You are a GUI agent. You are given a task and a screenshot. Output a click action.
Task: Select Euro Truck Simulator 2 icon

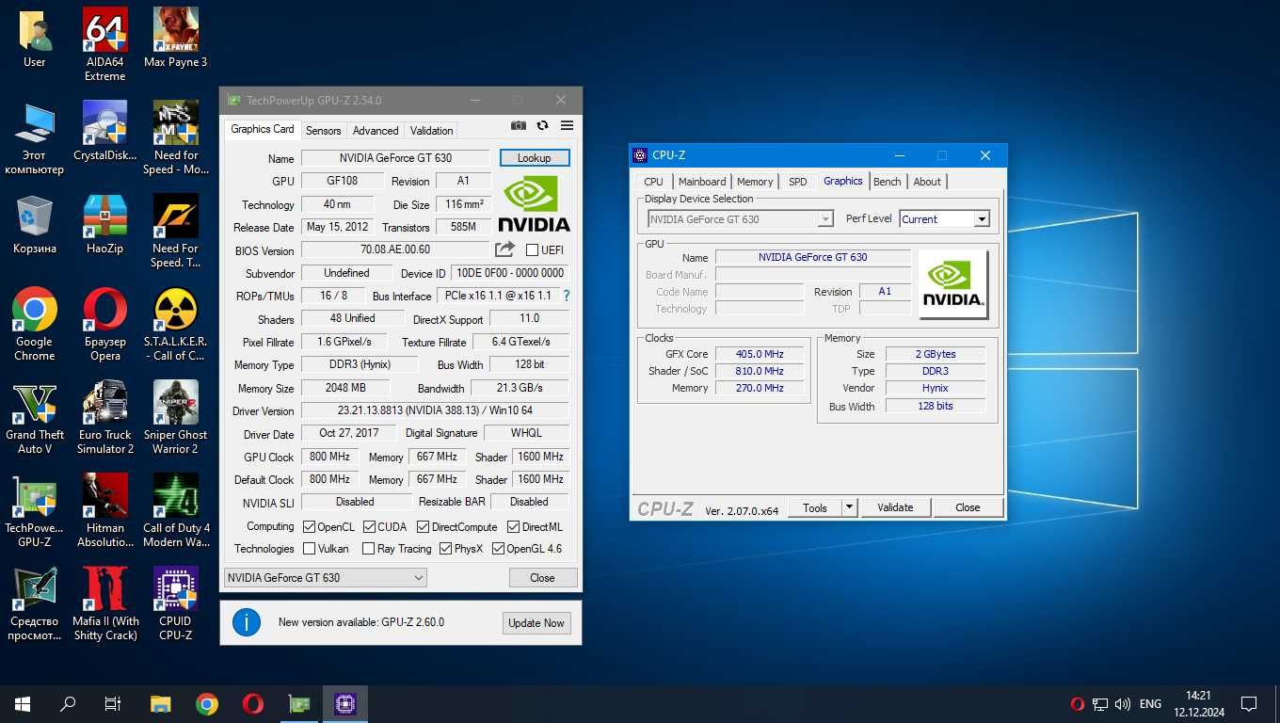click(105, 417)
